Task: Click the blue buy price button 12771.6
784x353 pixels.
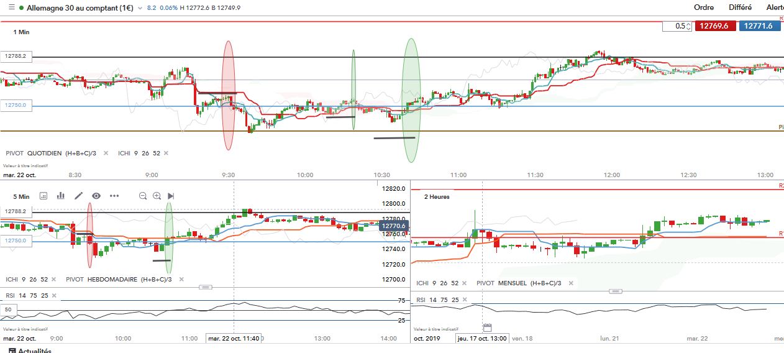Action: pos(760,26)
